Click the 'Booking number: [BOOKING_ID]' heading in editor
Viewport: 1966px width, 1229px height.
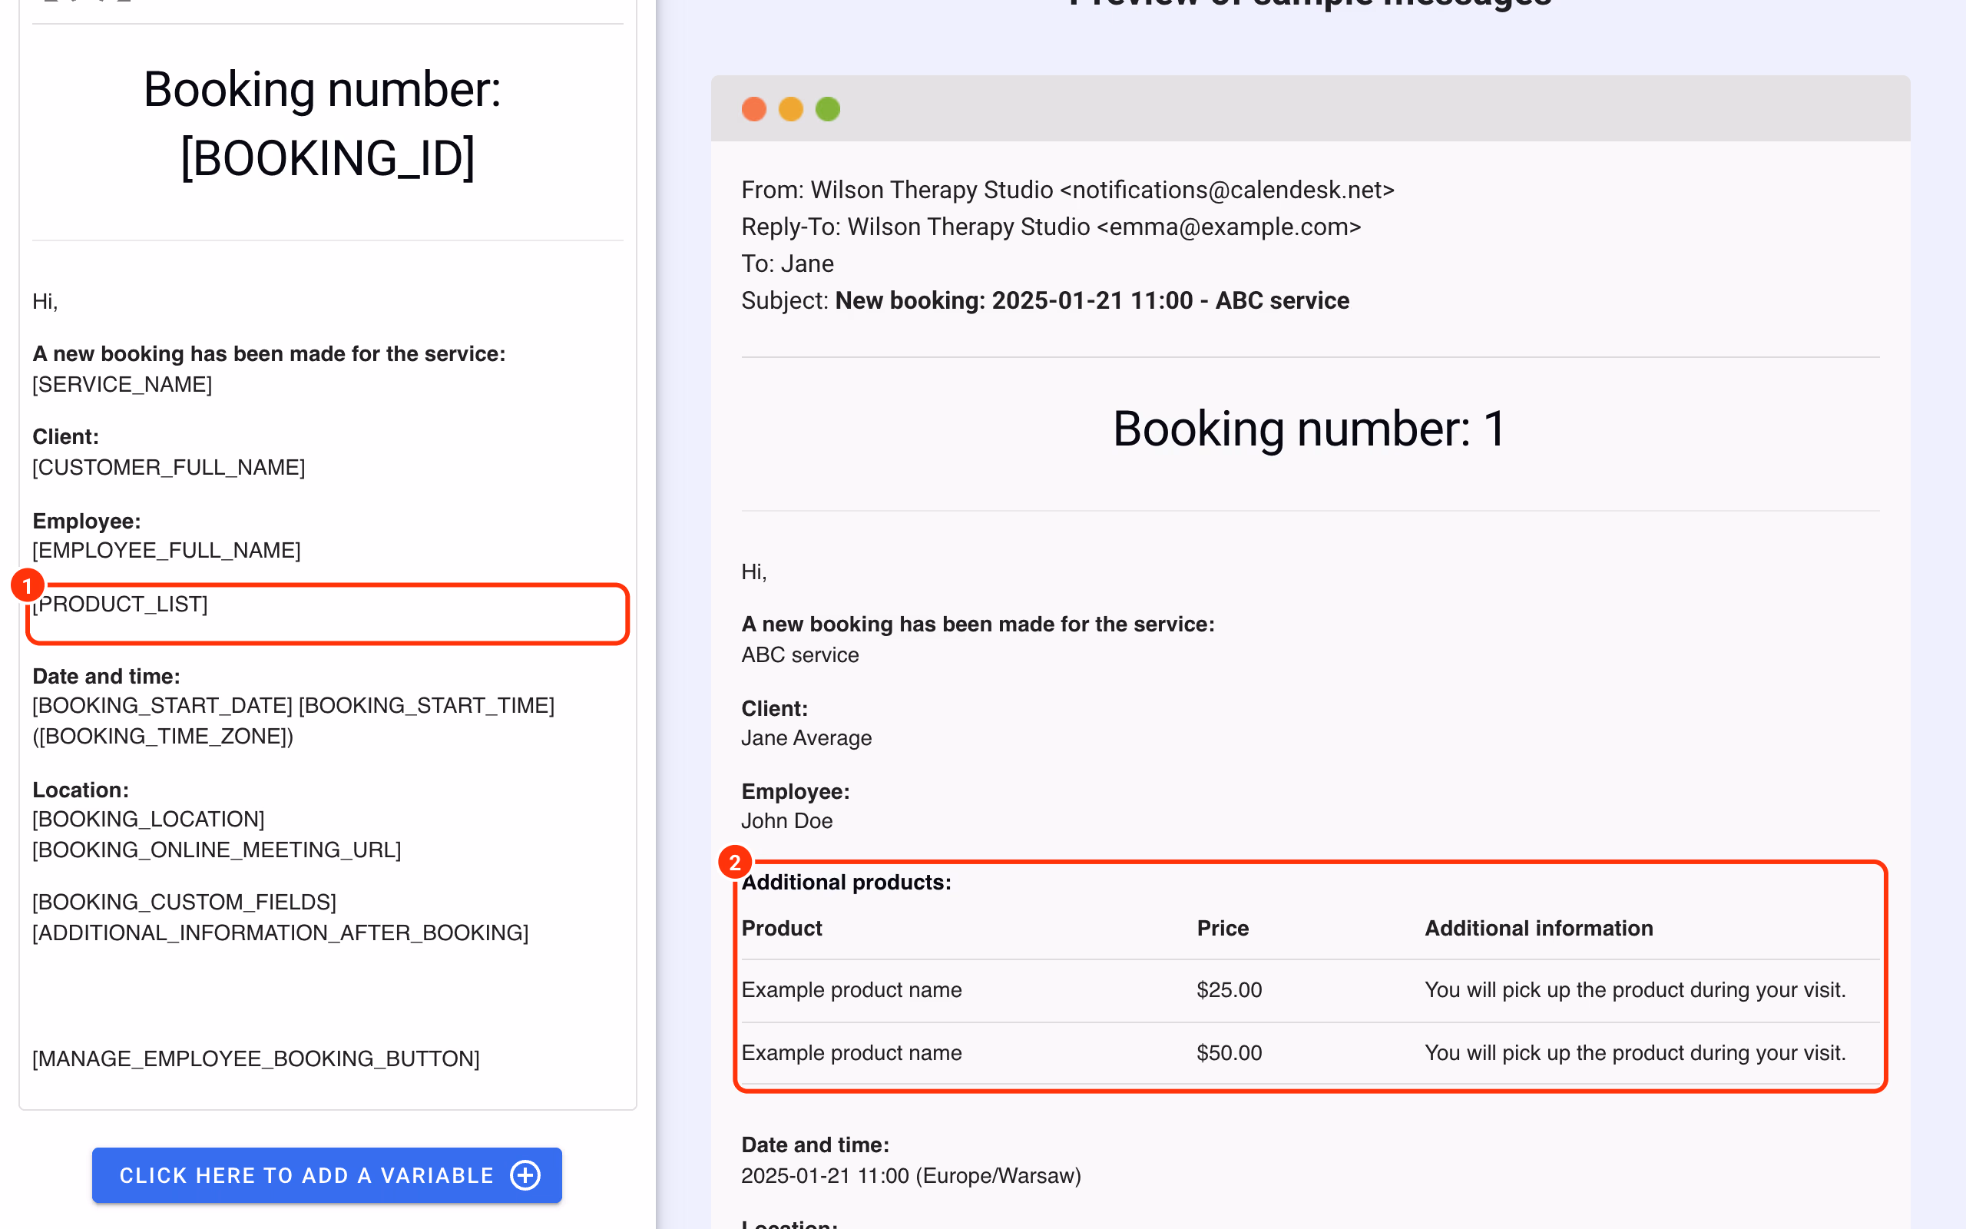(323, 124)
